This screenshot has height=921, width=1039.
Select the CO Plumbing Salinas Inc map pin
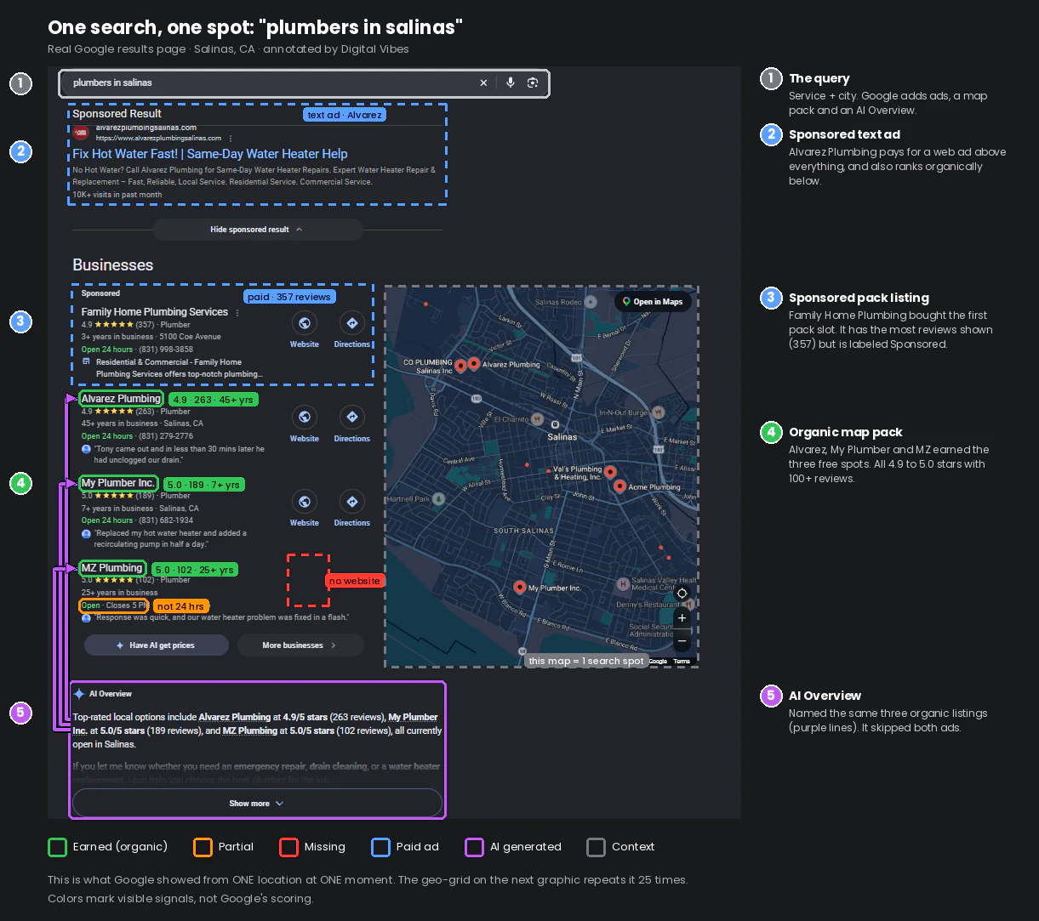(460, 365)
